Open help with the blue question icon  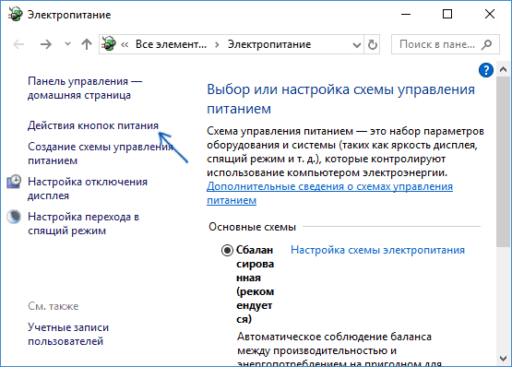pyautogui.click(x=486, y=70)
